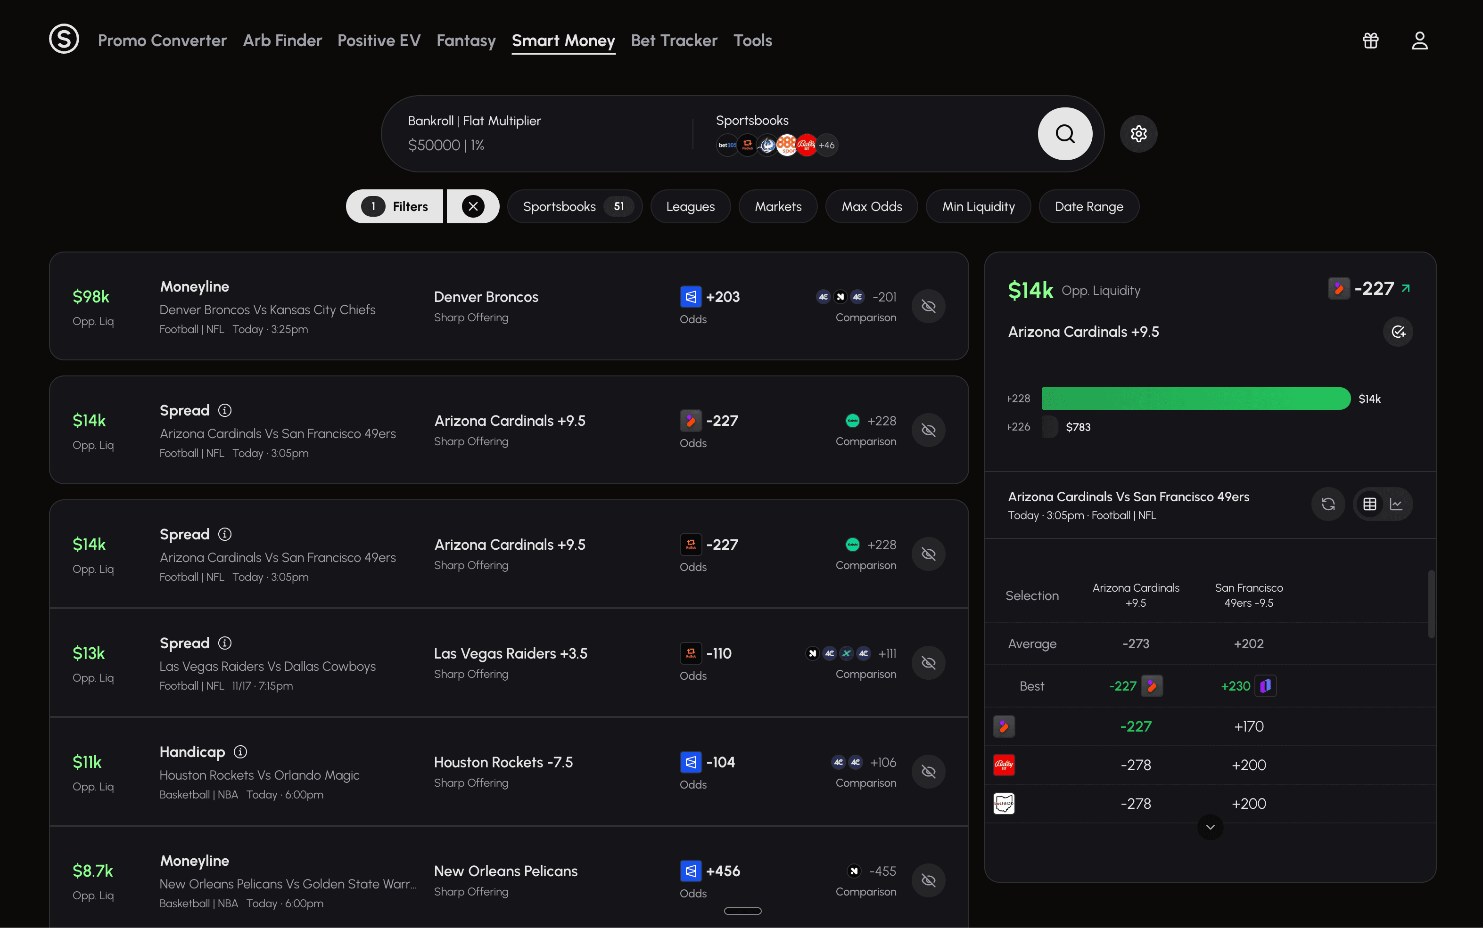
Task: Switch to chart view icon
Action: click(1396, 504)
